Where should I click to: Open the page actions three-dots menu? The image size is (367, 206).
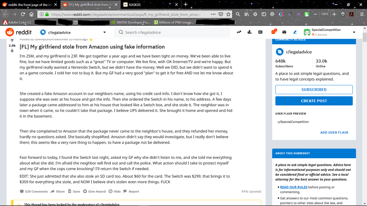point(213,14)
